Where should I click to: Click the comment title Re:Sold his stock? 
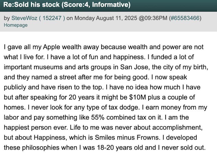pyautogui.click(x=31, y=5)
